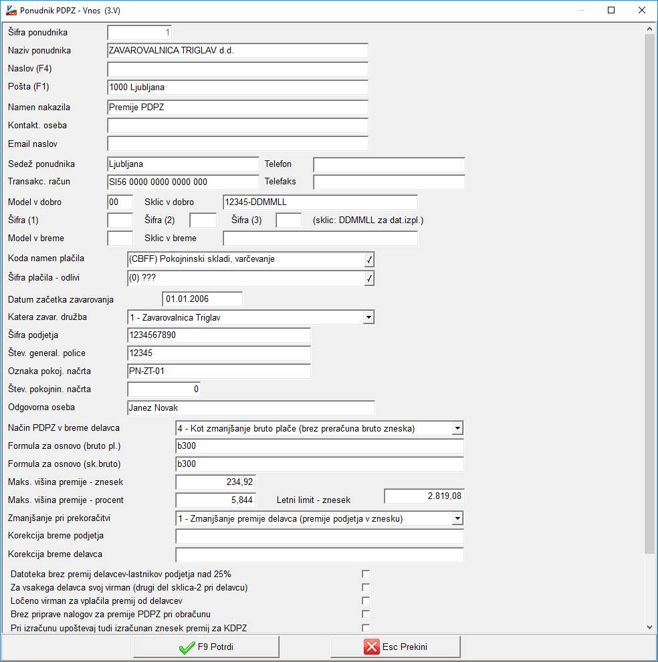Maximize the Ponudnik PDPZ window
This screenshot has height=662, width=658.
(x=611, y=10)
